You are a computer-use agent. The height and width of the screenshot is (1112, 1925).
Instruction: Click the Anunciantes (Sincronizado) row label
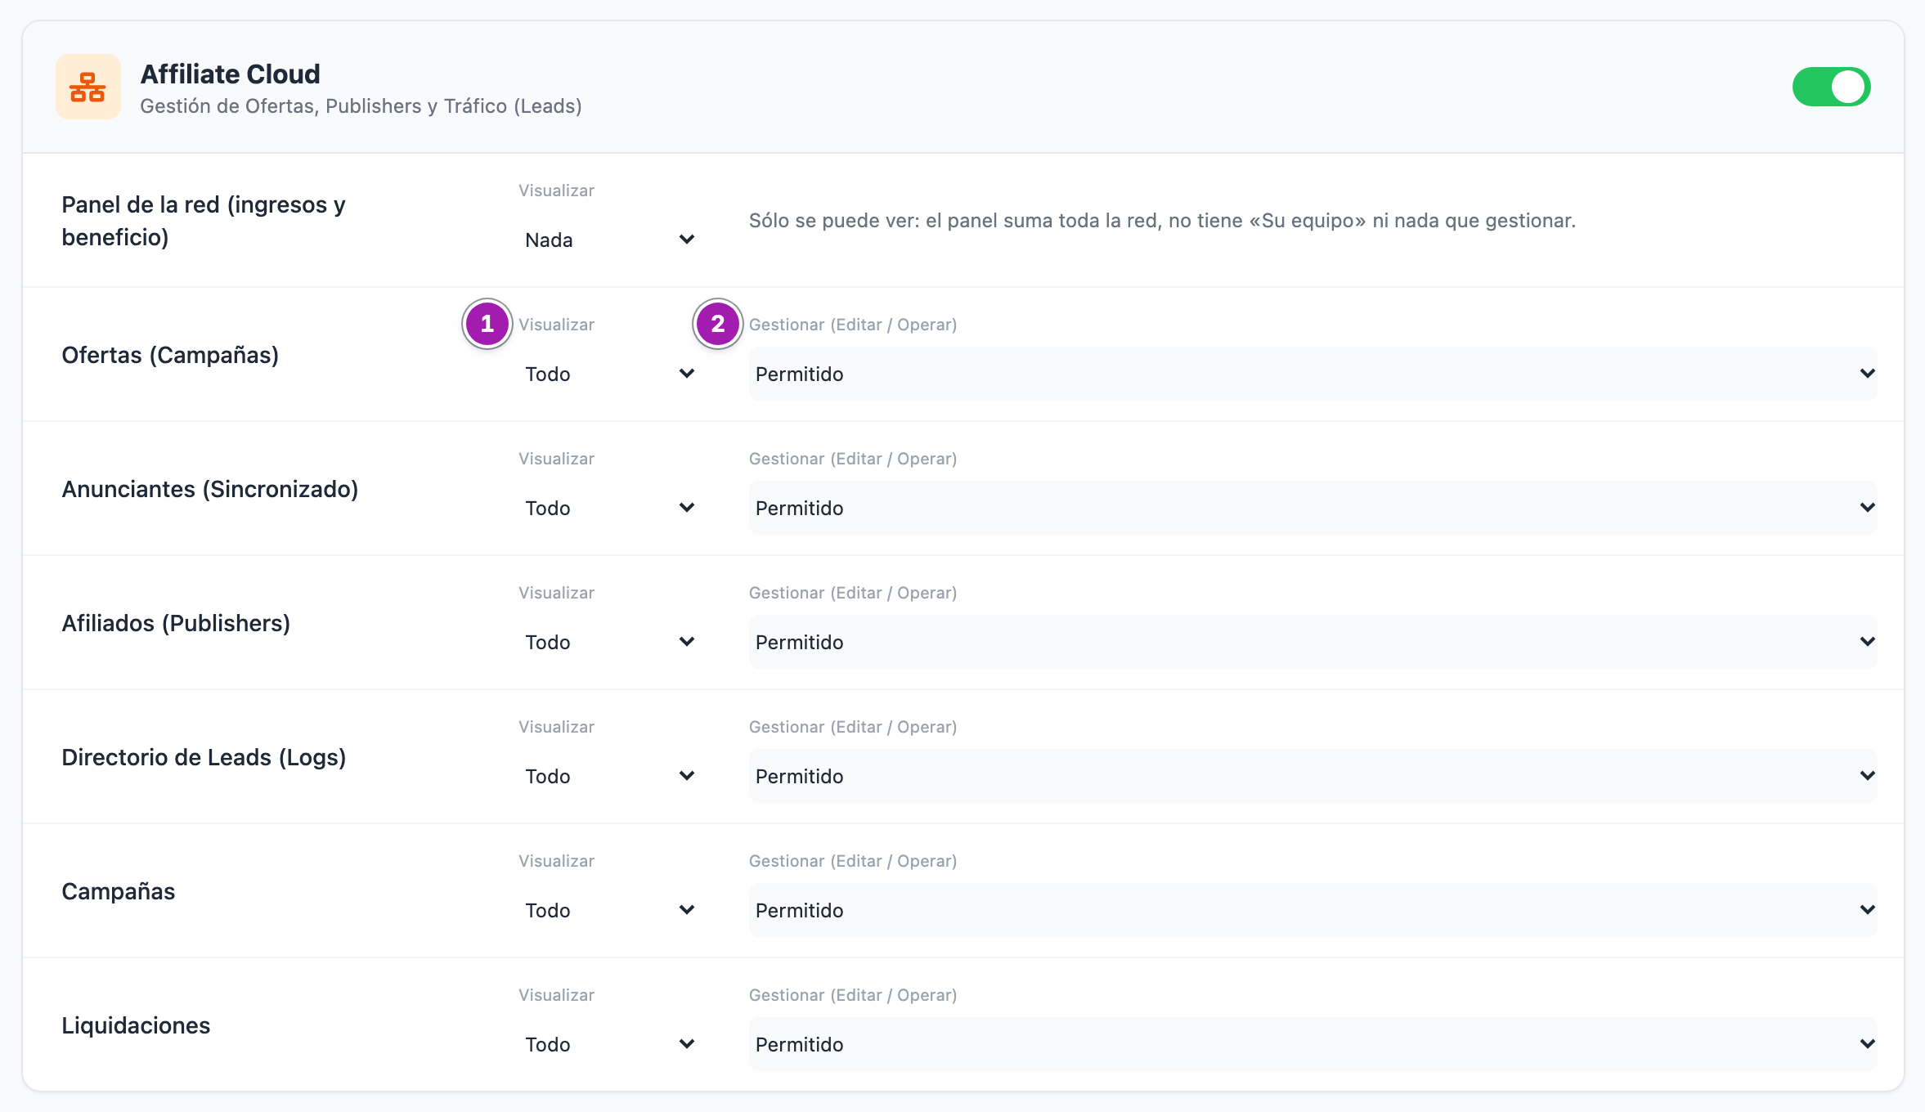[210, 489]
